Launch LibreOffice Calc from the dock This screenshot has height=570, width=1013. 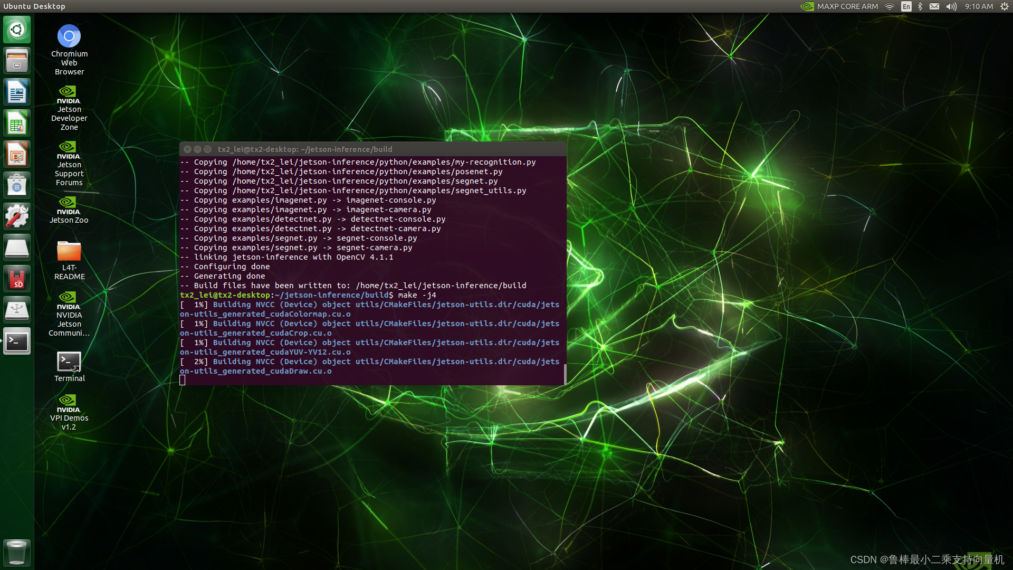(17, 123)
